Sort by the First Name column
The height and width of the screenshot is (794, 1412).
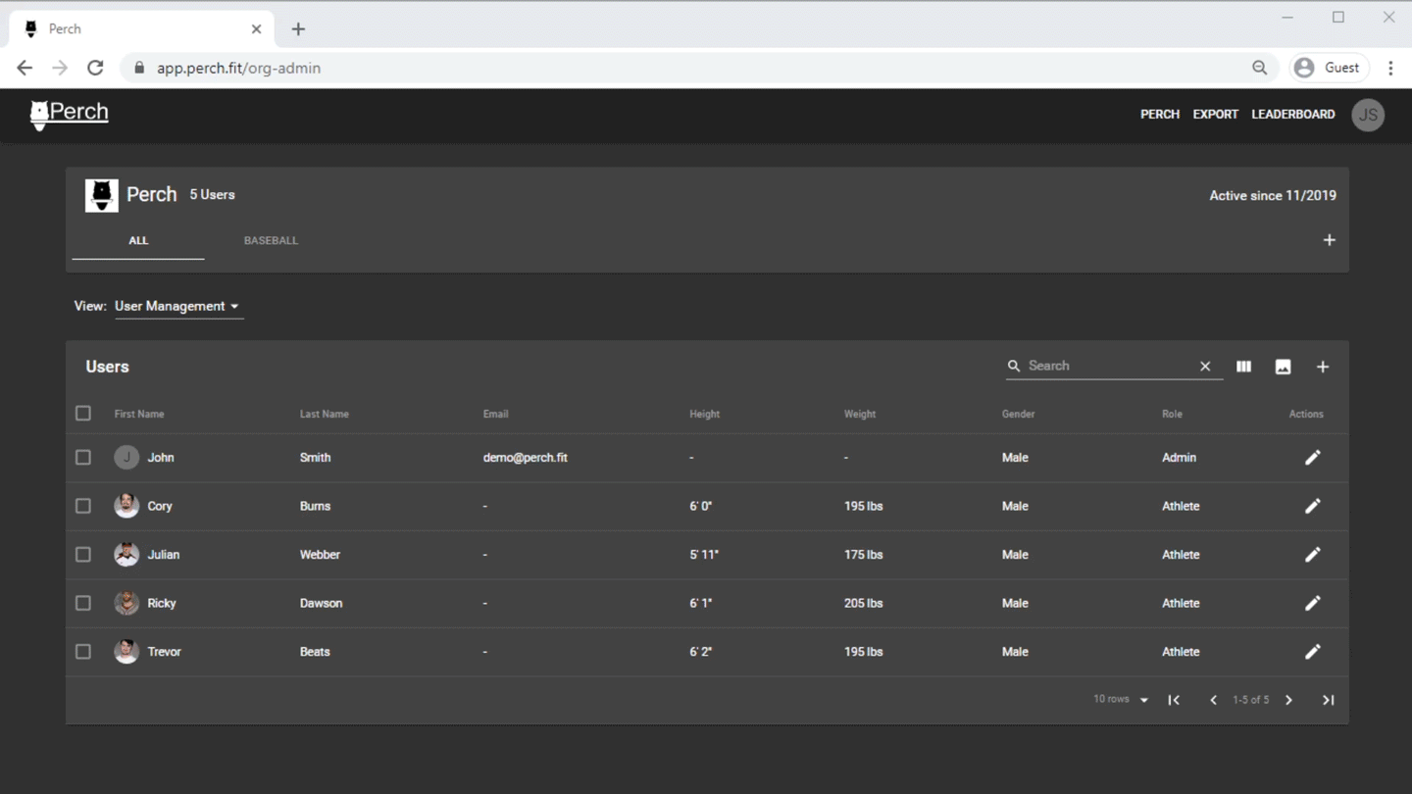[x=139, y=414]
